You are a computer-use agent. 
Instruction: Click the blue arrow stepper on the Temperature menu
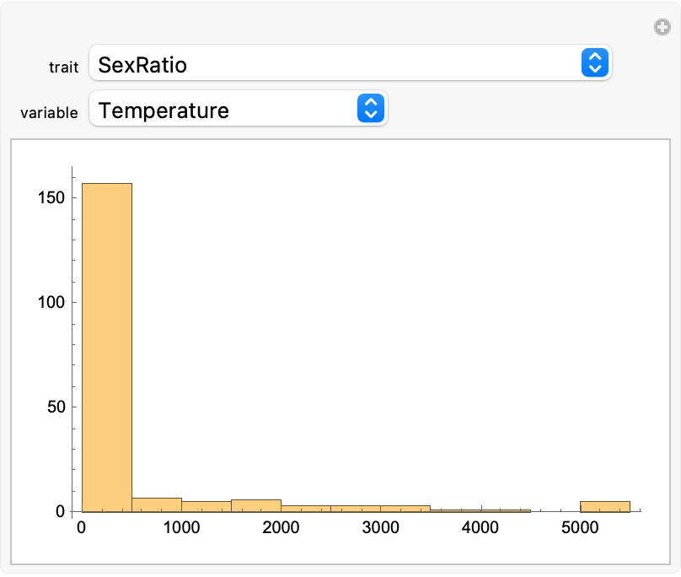click(x=371, y=109)
